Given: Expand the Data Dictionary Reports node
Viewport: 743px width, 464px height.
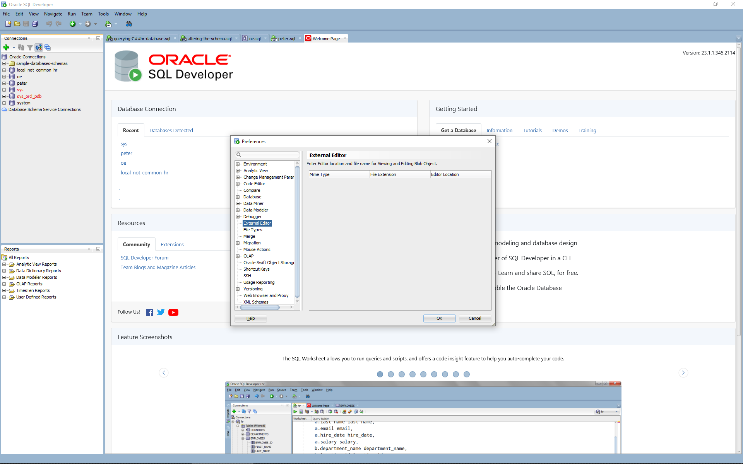Looking at the screenshot, I should click(x=4, y=271).
